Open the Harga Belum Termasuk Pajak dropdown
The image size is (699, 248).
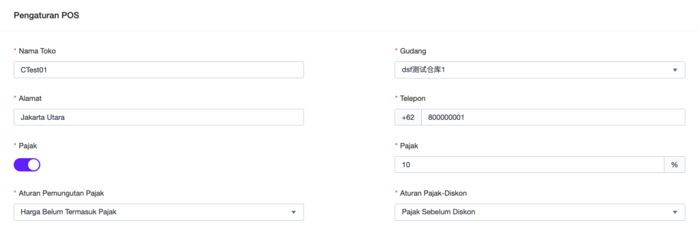point(158,213)
